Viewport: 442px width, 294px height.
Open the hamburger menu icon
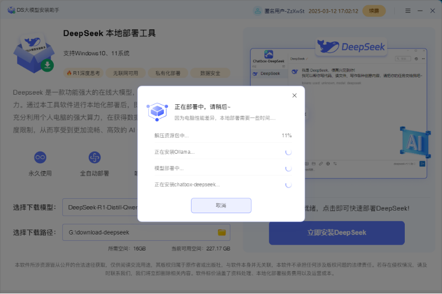point(408,11)
